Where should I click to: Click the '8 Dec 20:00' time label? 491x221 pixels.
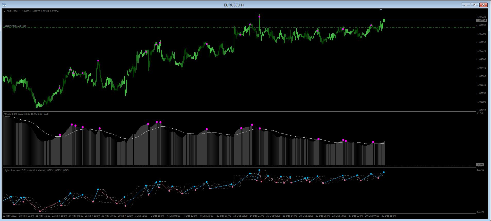pyautogui.click(x=207, y=216)
